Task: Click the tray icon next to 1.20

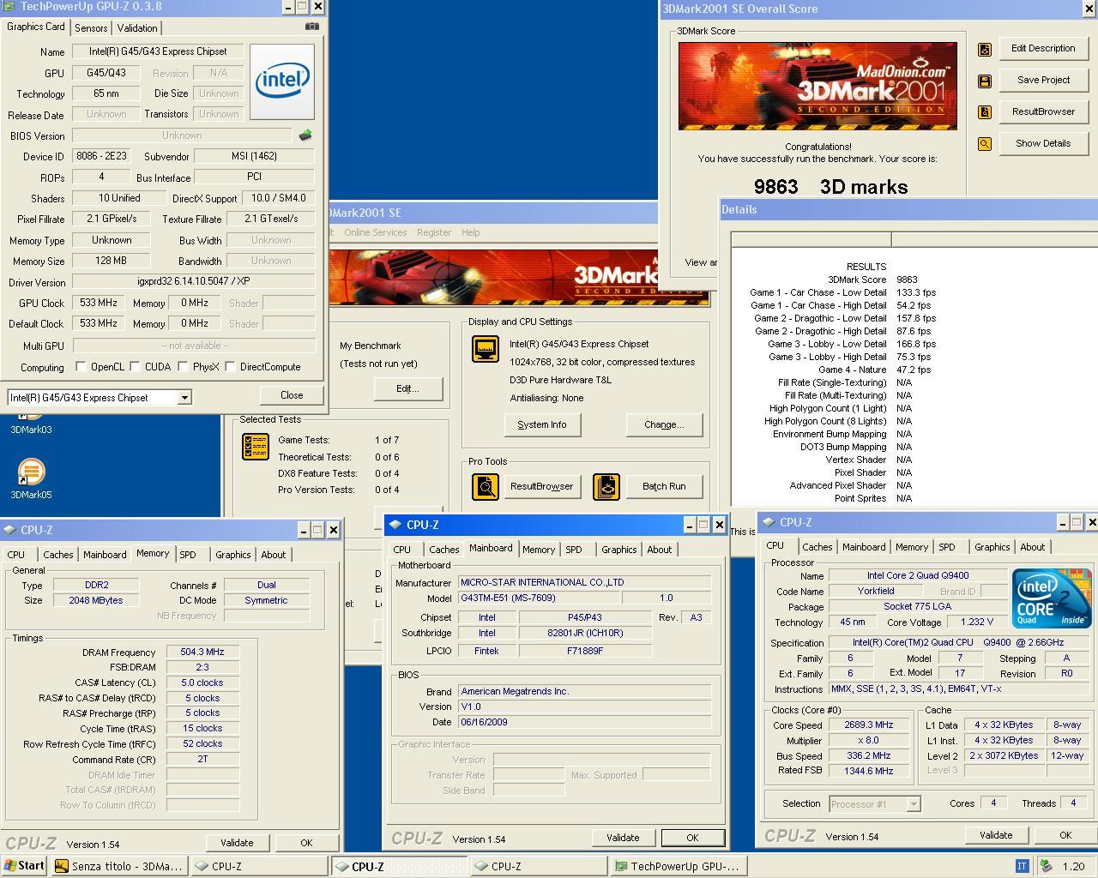Action: [1047, 866]
